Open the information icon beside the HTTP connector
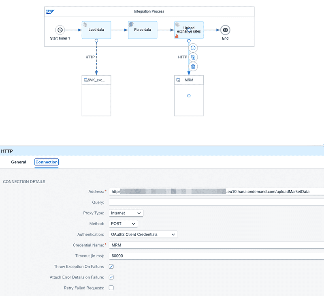Screen dimensions: 324x296 coord(193,48)
